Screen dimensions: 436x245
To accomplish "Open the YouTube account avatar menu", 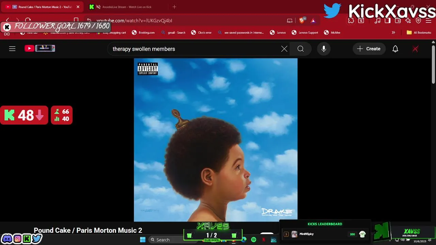I will (415, 49).
